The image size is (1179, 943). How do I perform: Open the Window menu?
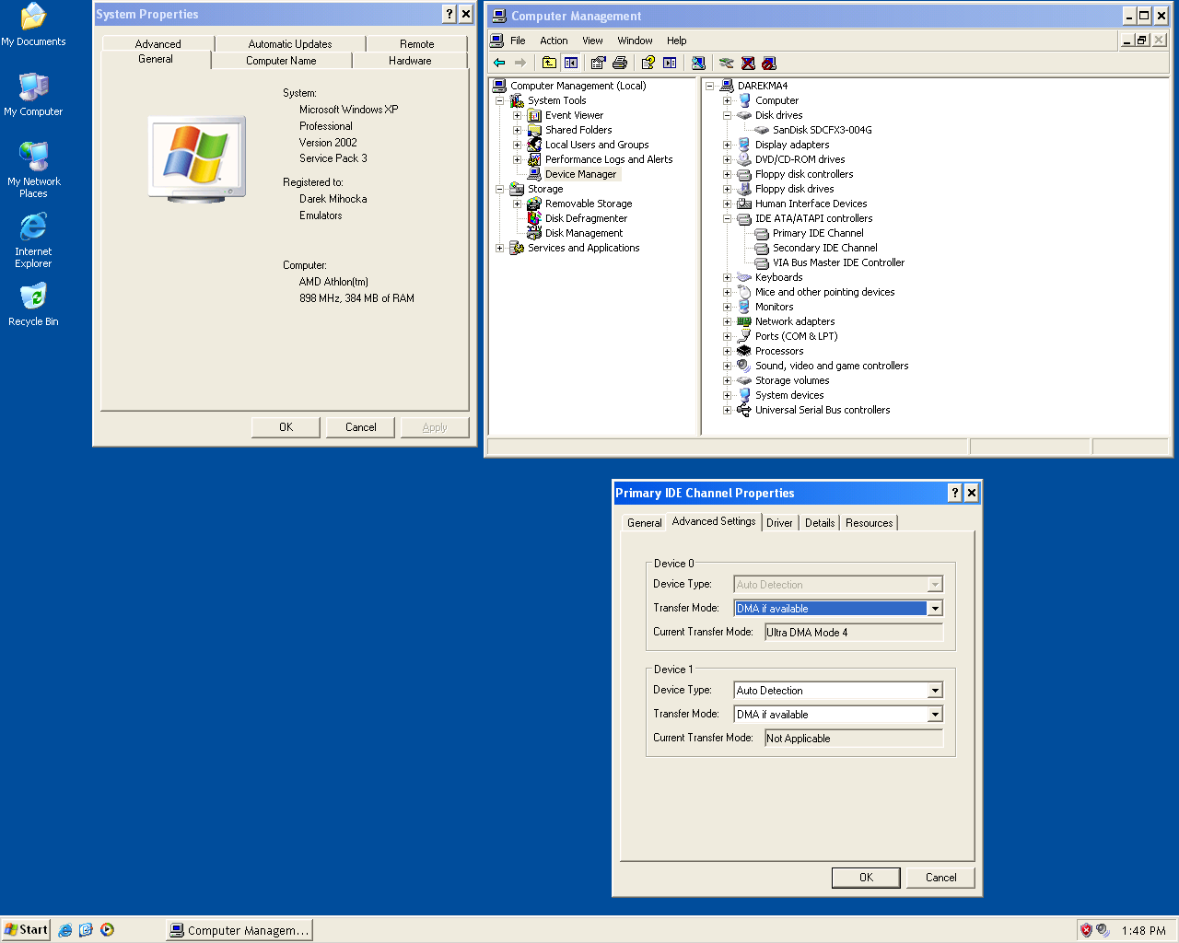click(635, 41)
